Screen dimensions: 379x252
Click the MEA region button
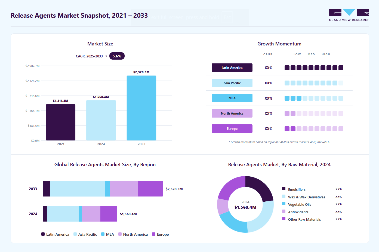(232, 98)
